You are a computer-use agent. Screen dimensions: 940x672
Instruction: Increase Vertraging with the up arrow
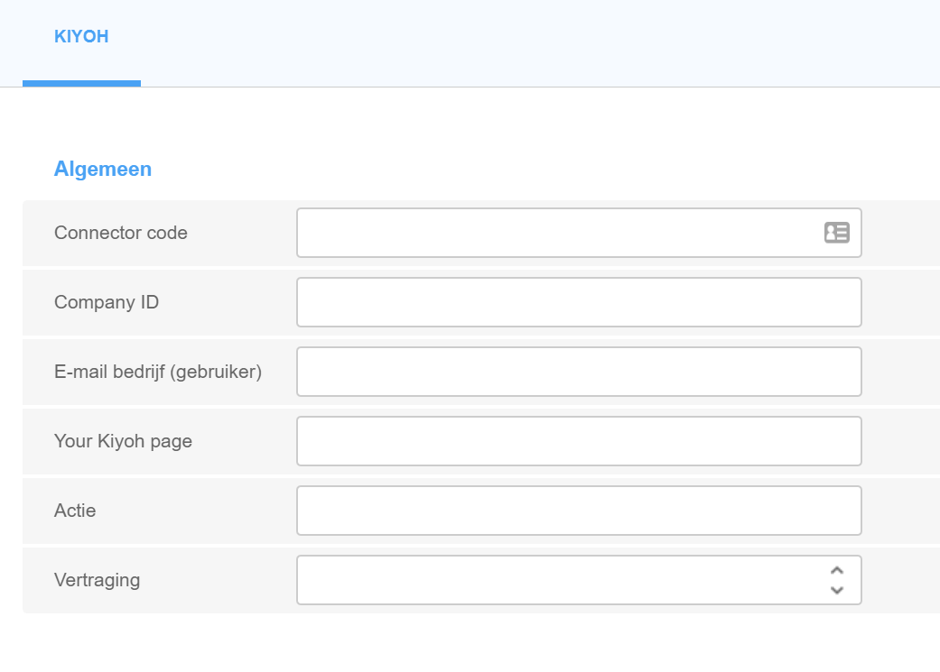click(x=836, y=570)
